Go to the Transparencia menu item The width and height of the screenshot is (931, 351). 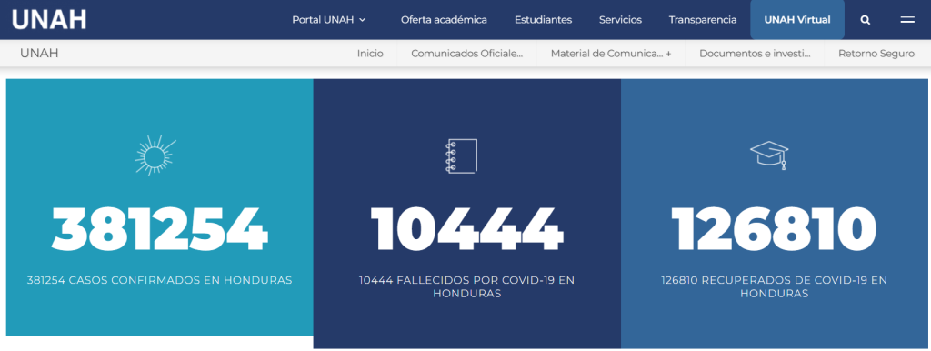[703, 20]
